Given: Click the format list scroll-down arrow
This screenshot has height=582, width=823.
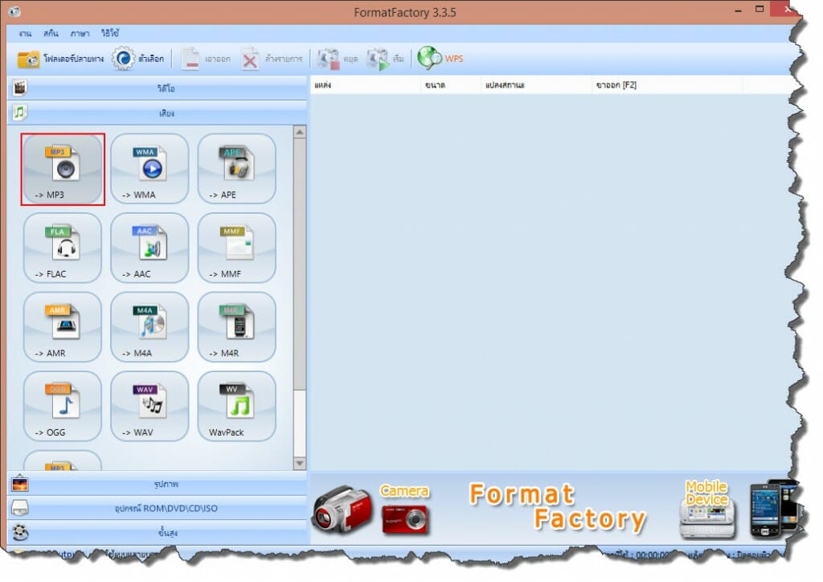Looking at the screenshot, I should tap(300, 463).
